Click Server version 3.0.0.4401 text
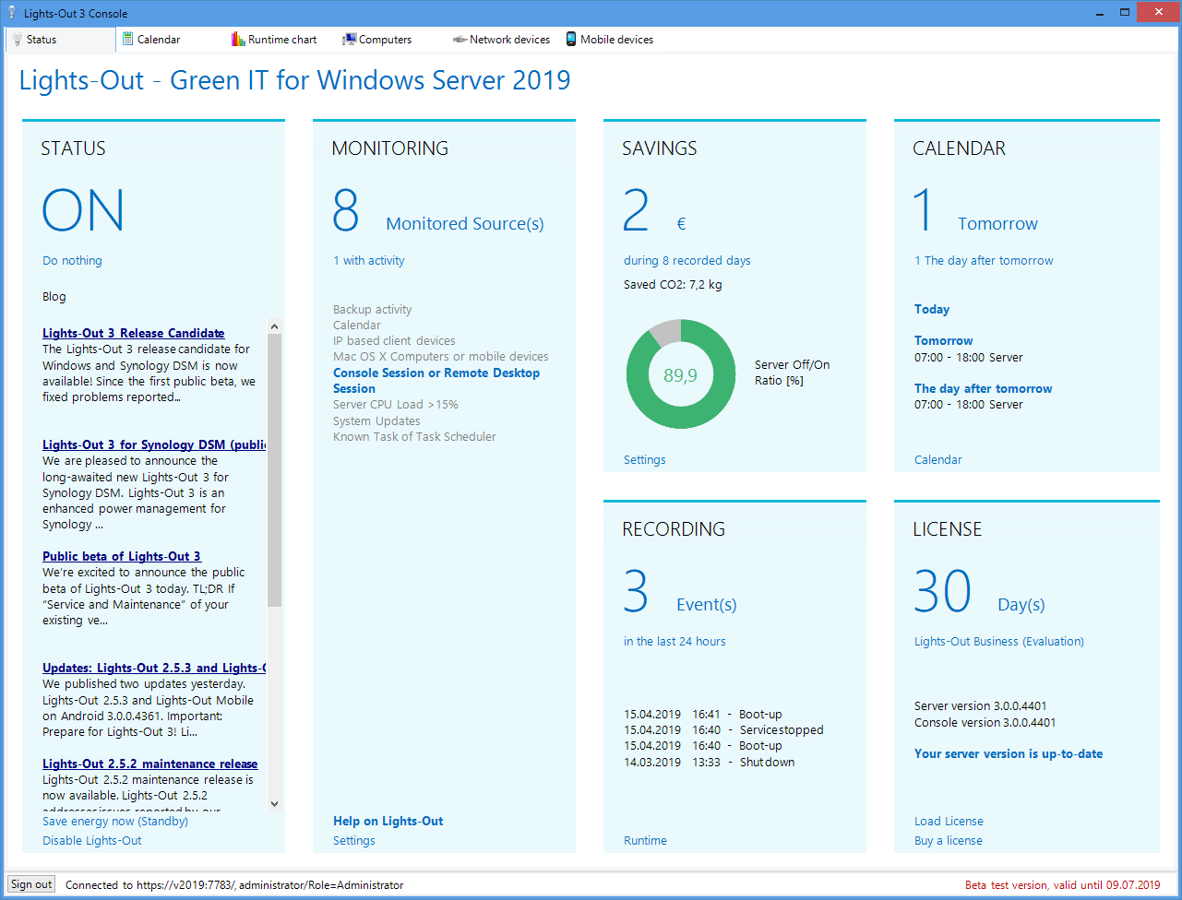Viewport: 1182px width, 900px height. coord(981,705)
